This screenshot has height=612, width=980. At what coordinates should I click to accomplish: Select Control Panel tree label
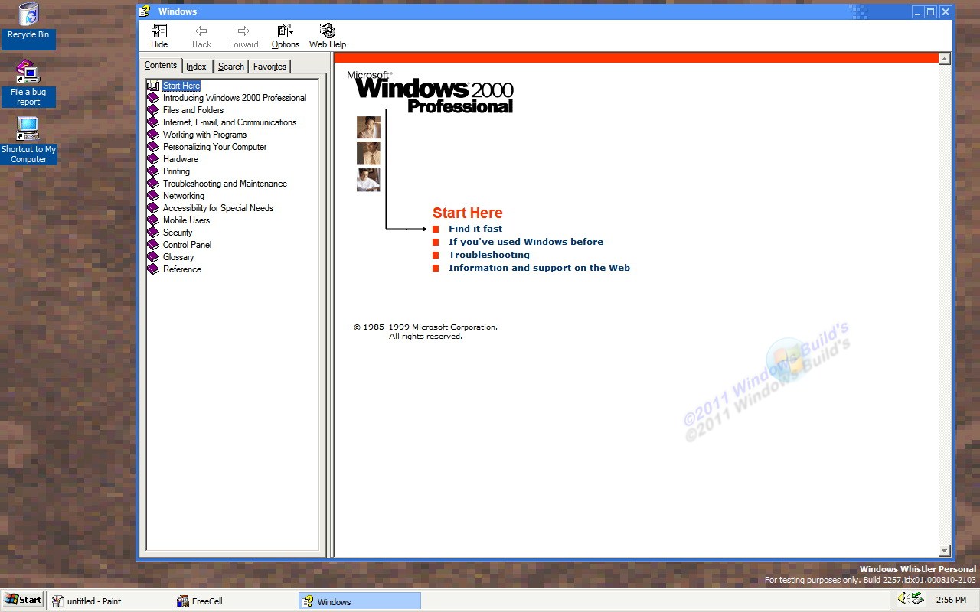[187, 245]
